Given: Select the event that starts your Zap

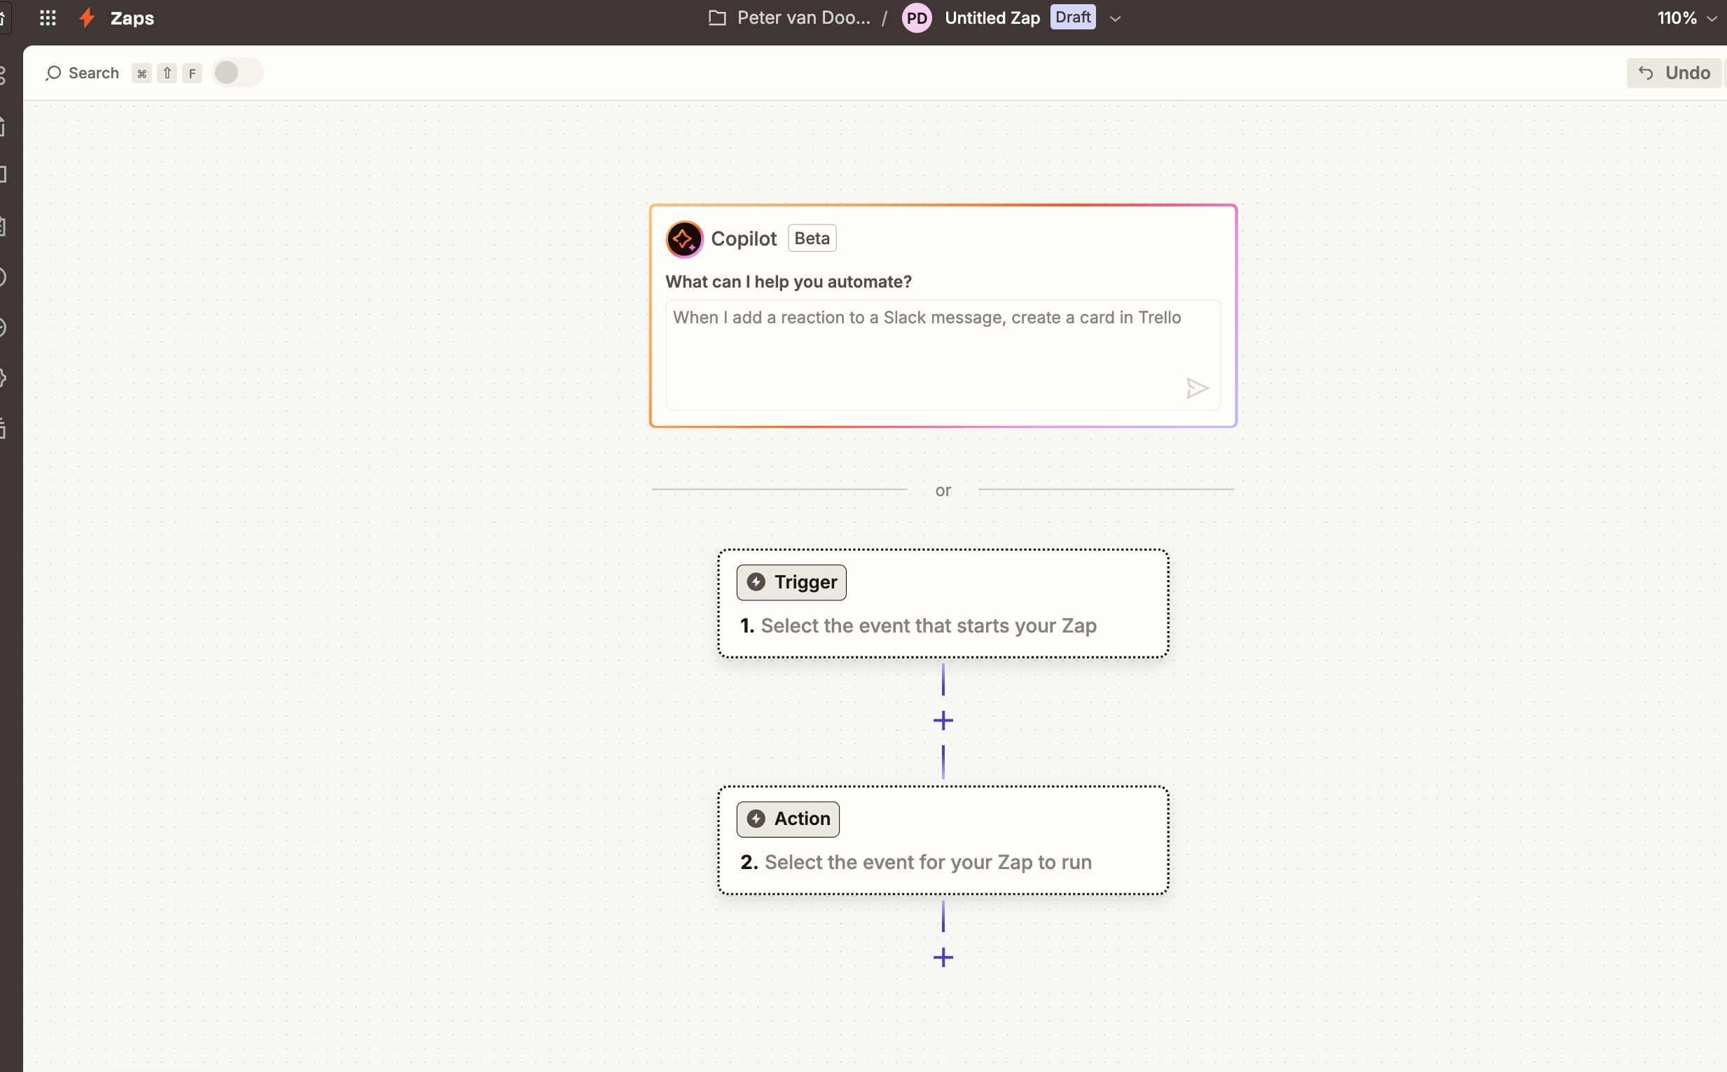Looking at the screenshot, I should point(927,626).
